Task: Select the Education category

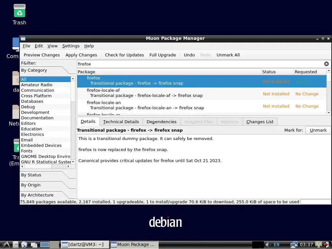Action: coord(45,129)
